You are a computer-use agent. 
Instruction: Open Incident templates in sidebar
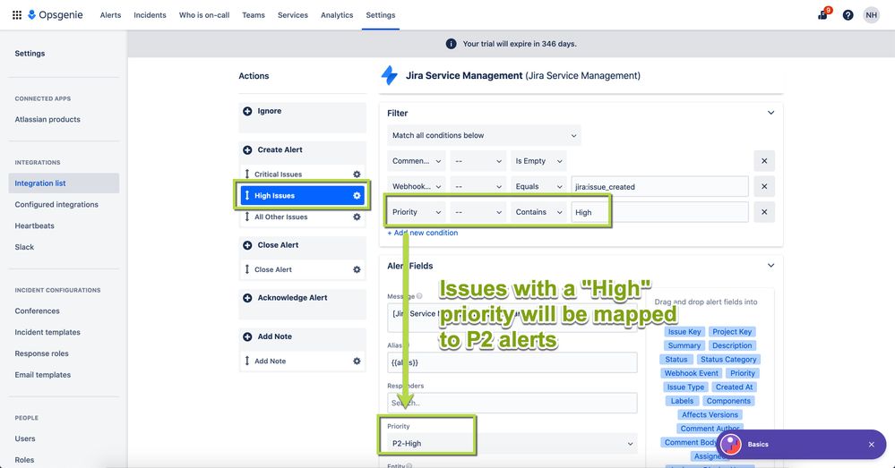click(x=47, y=332)
